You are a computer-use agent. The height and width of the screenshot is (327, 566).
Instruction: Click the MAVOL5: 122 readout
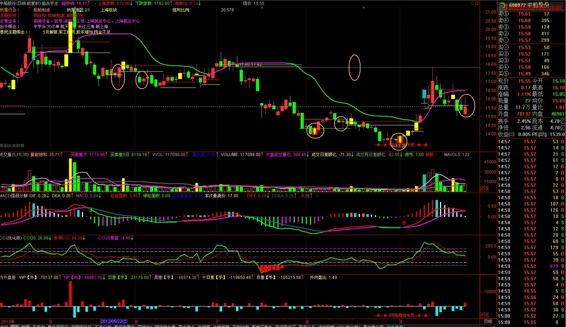(457, 155)
